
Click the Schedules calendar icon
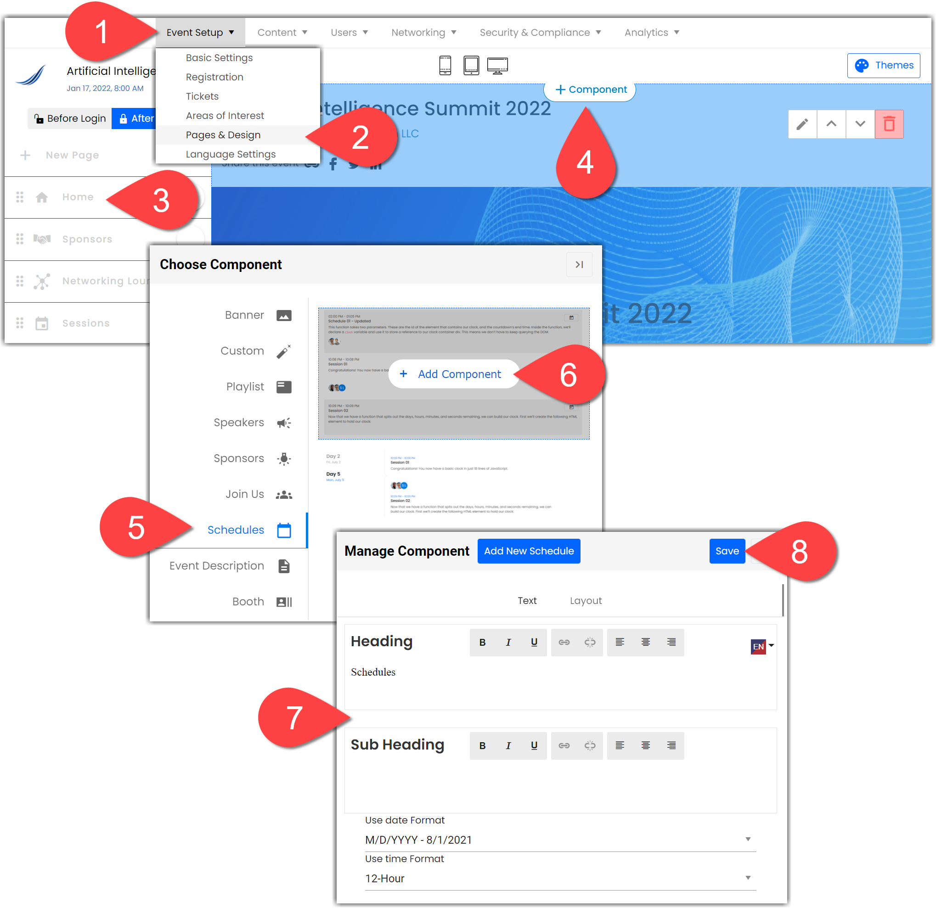coord(285,530)
